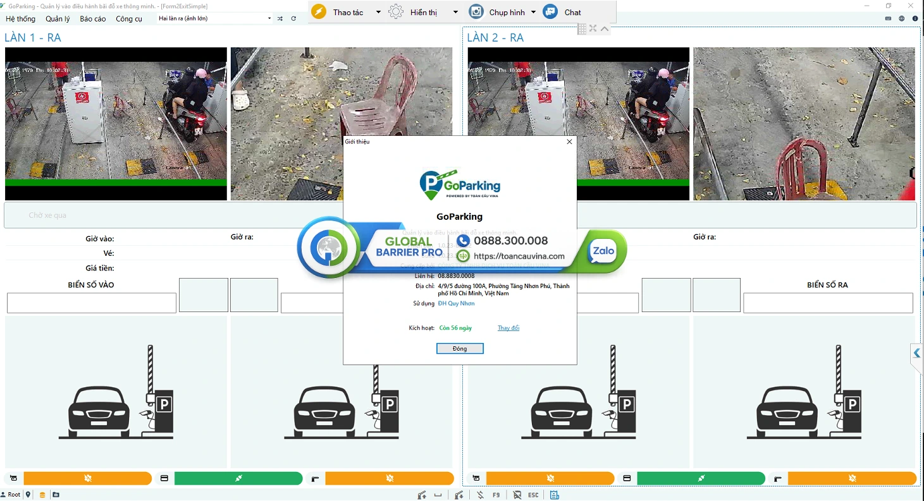Click Làn 1 camera icon at bottom left
924x501 pixels.
13,478
